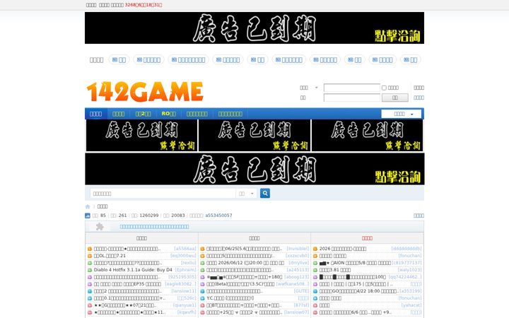
Task: Click the password input field
Action: tap(351, 98)
